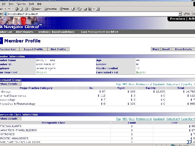Open the address bar dropdown arrow
This screenshot has width=195, height=146.
click(x=180, y=14)
